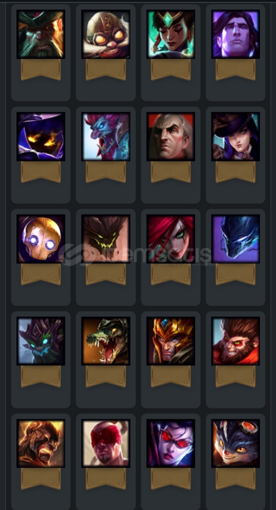Viewport: 276px width, 510px height.
Task: Select the Nocturne shadow champion icon
Action: pos(235,239)
